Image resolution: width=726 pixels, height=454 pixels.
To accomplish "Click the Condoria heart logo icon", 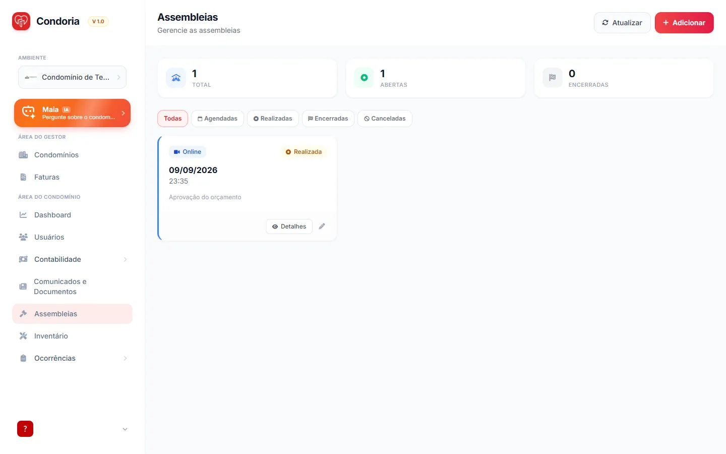I will 21,21.
